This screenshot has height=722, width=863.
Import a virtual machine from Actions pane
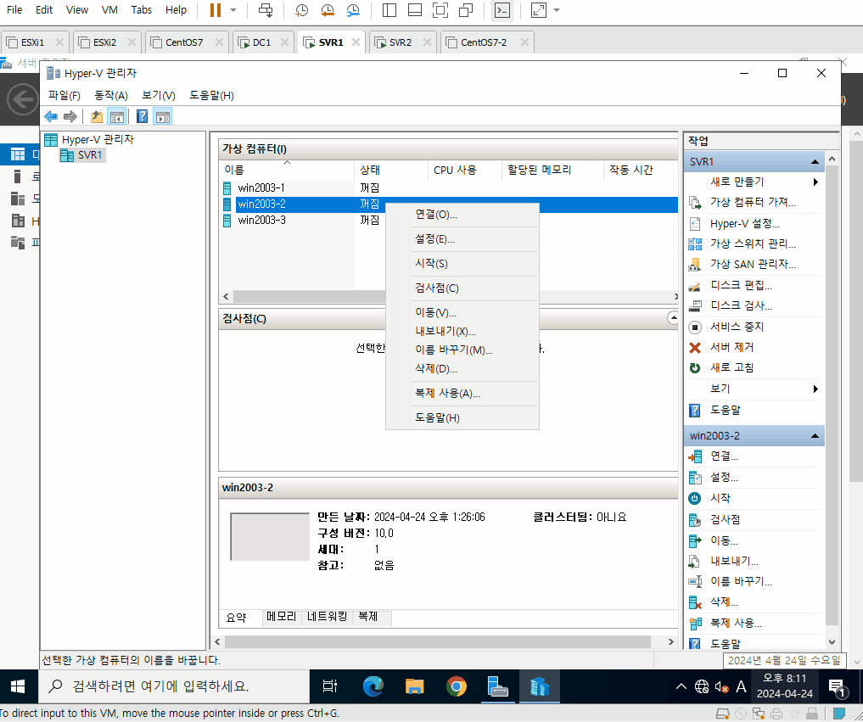click(753, 203)
